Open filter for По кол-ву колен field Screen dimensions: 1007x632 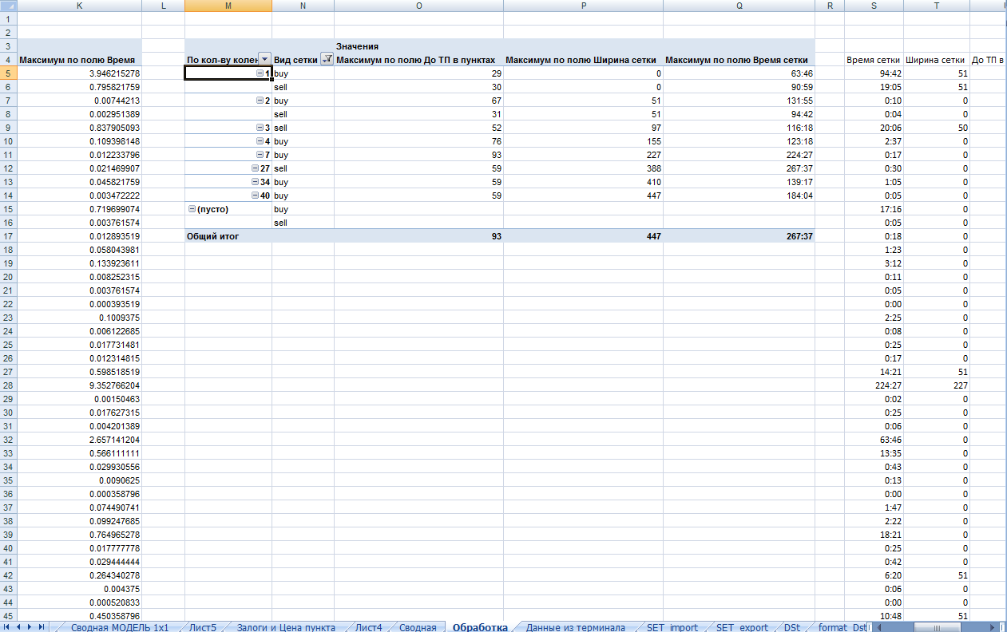click(x=264, y=59)
